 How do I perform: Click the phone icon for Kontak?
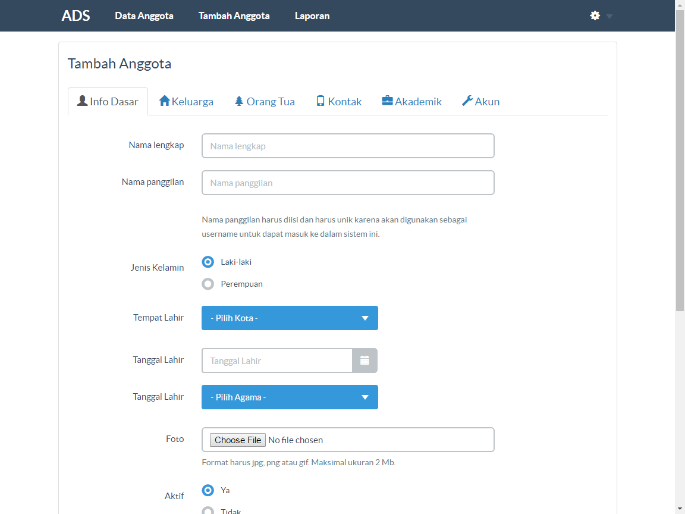tap(320, 101)
